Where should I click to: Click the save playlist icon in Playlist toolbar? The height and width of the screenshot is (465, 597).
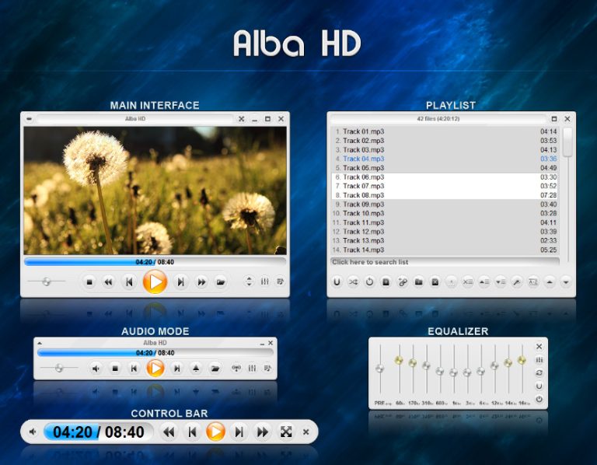435,281
